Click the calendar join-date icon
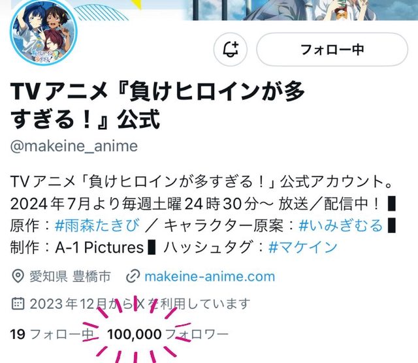This screenshot has width=418, height=363. pyautogui.click(x=18, y=304)
